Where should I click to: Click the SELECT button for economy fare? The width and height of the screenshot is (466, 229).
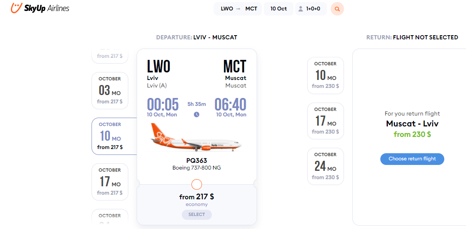[197, 214]
